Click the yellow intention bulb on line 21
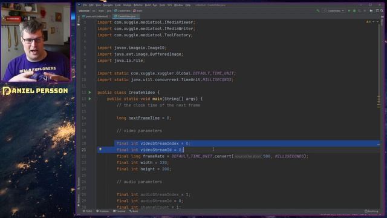This screenshot has height=218, width=387. pyautogui.click(x=100, y=150)
